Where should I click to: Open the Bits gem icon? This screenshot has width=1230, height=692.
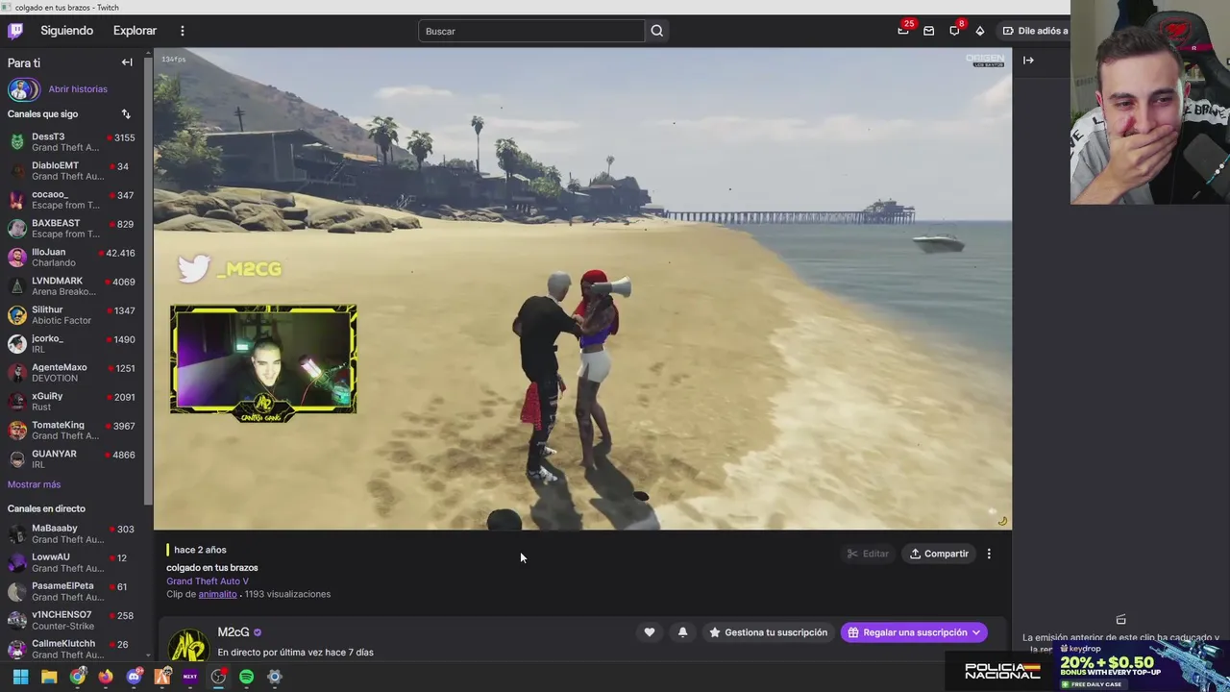point(979,31)
